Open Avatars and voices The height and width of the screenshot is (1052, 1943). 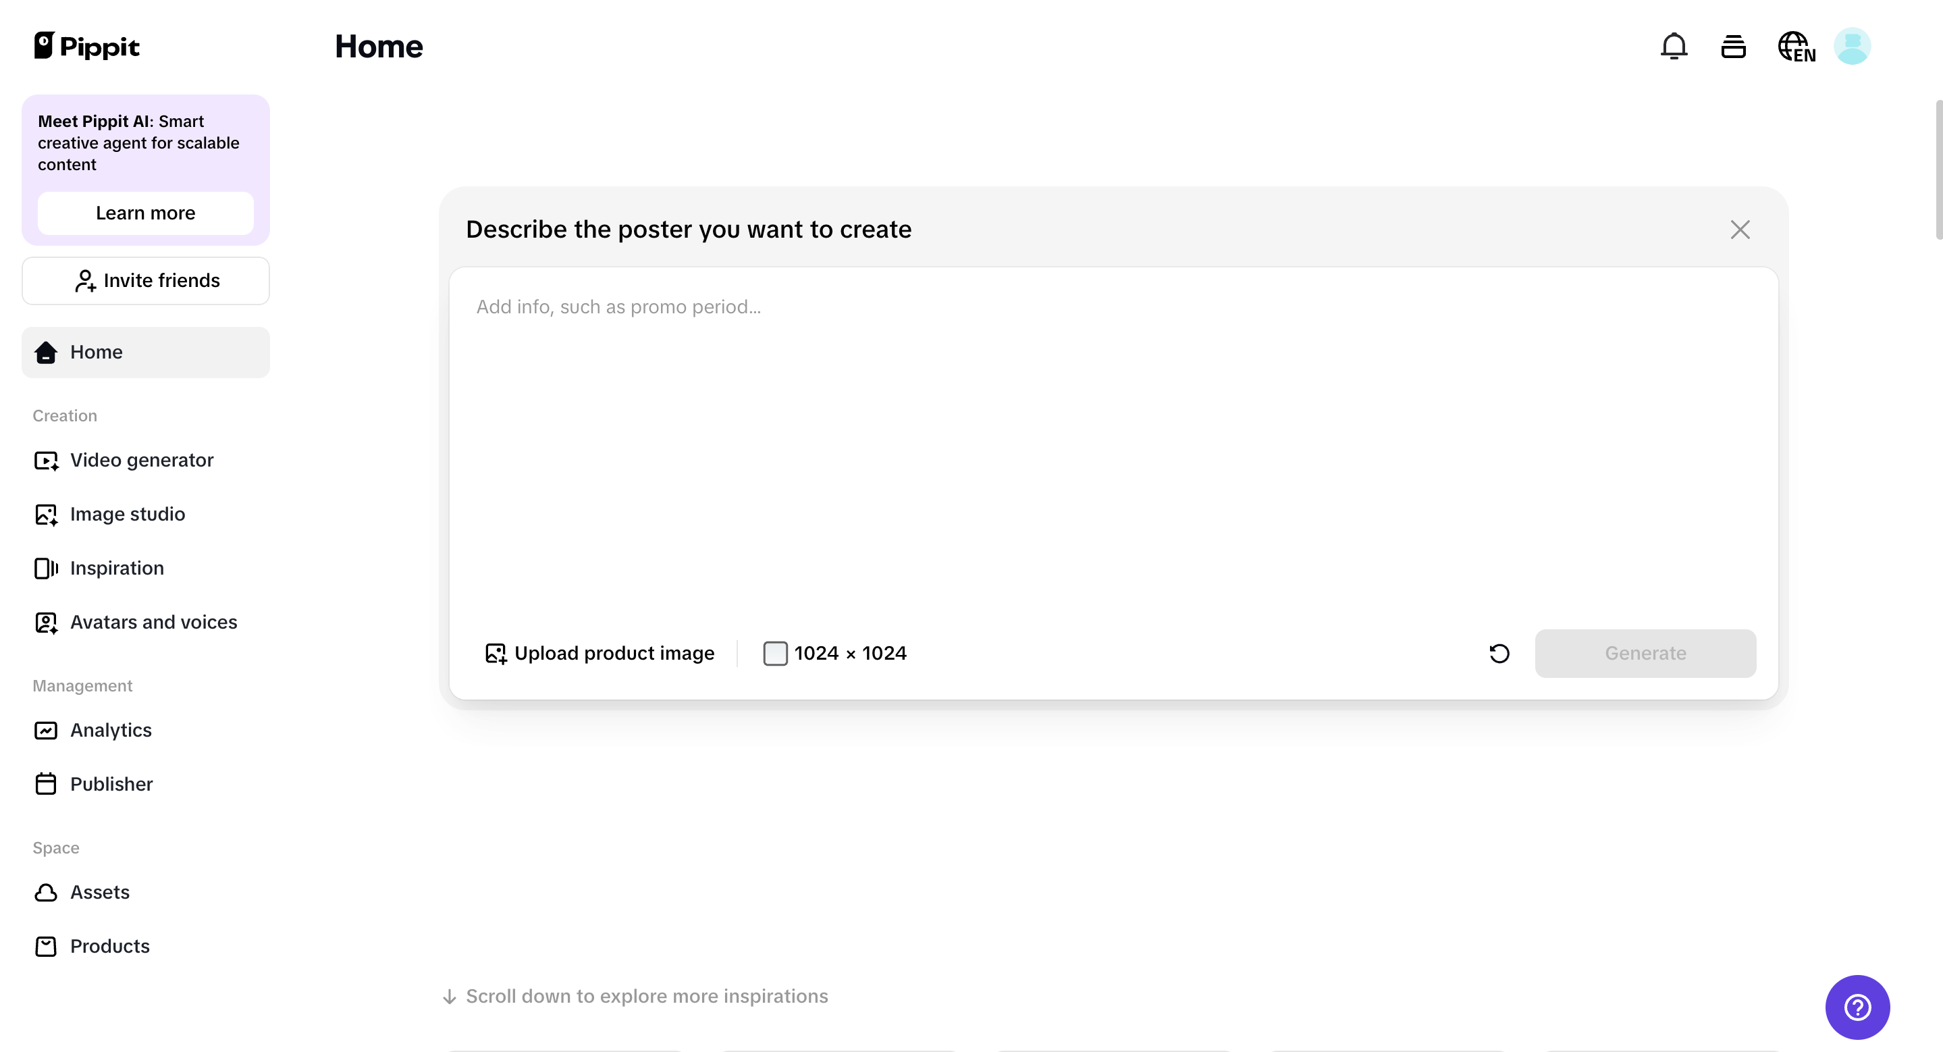(x=153, y=622)
